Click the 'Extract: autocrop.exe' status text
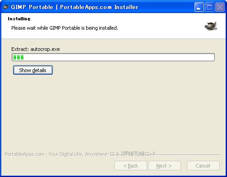The image size is (227, 177). (36, 49)
